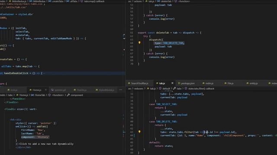Image resolution: width=277 pixels, height=155 pixels.
Task: Click the 'allTabs' breadcrumb in the top-left editor
Action: coord(74,1)
